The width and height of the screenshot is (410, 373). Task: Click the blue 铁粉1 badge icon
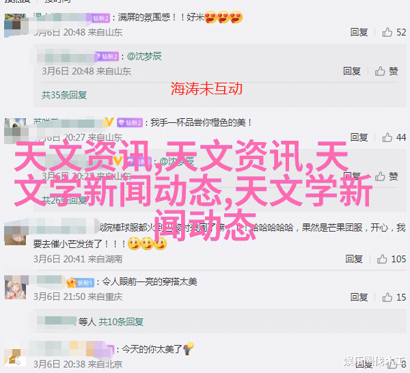(81, 283)
